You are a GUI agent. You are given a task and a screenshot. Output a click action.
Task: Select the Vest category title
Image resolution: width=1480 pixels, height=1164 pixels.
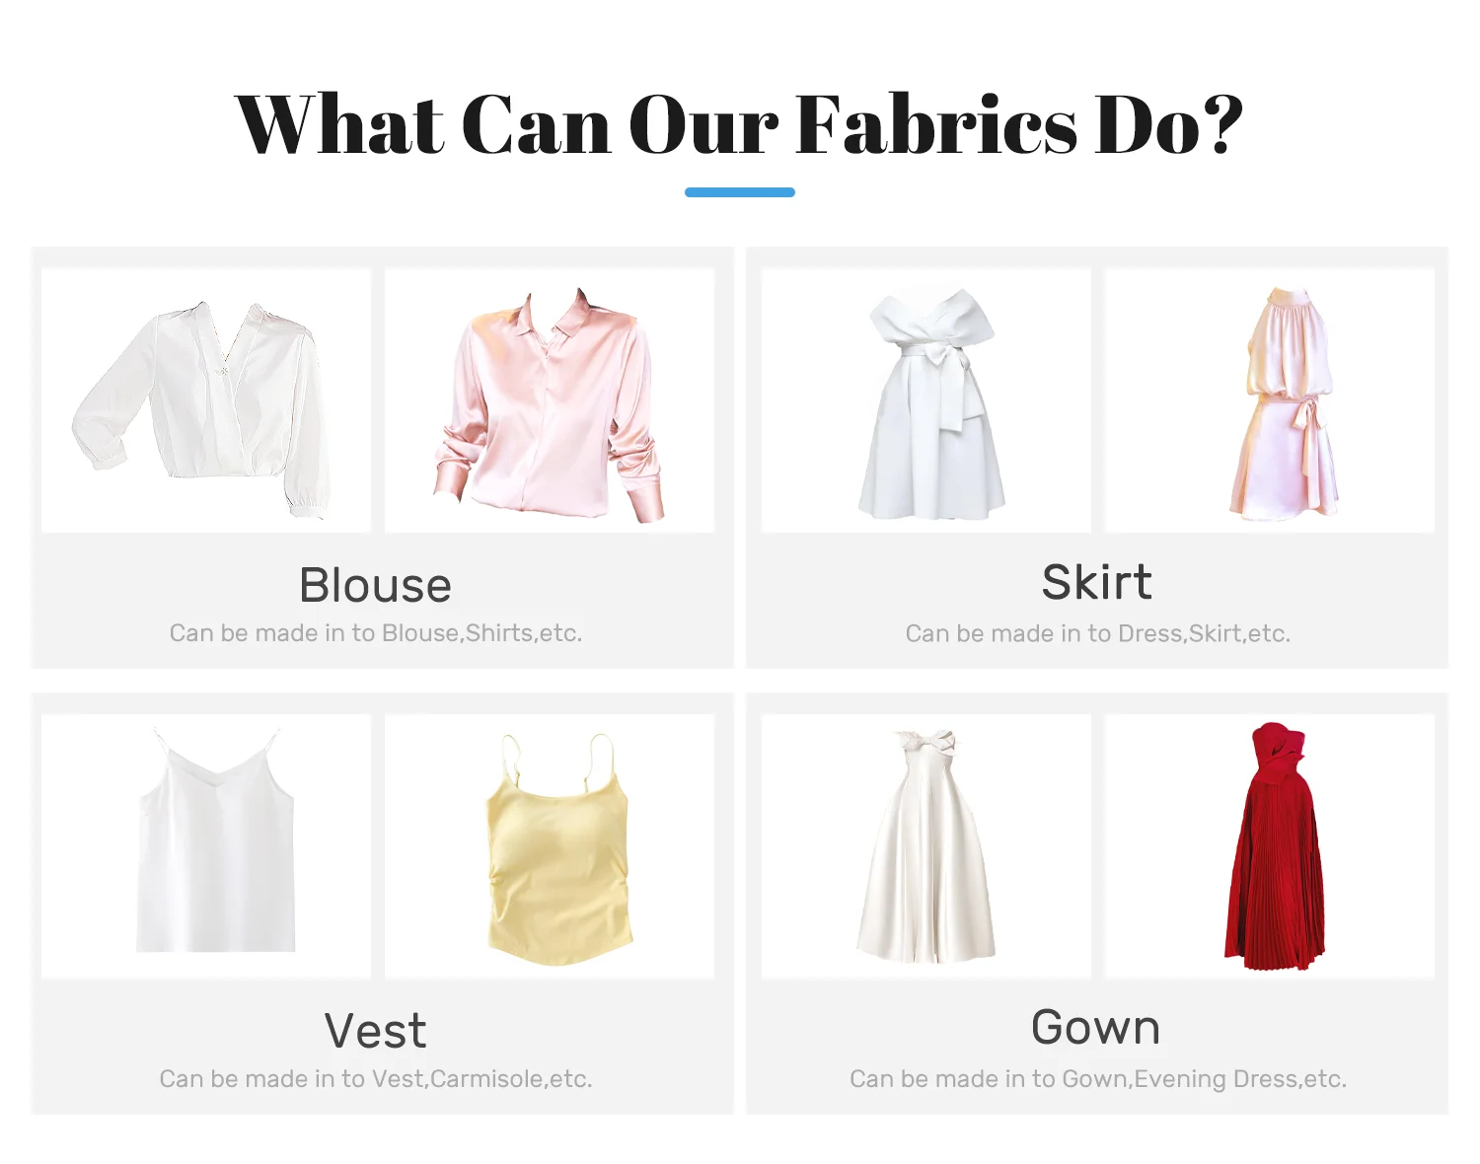point(376,1031)
